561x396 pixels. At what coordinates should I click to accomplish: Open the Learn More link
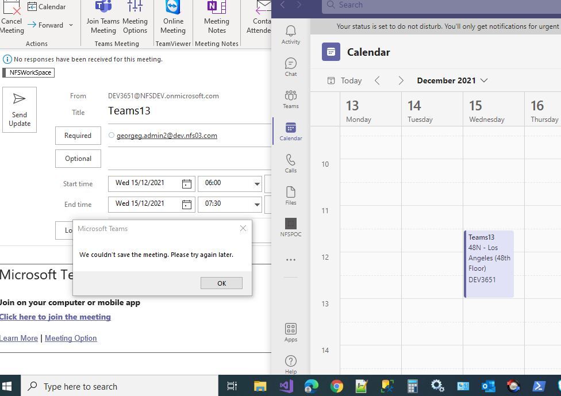tap(19, 338)
